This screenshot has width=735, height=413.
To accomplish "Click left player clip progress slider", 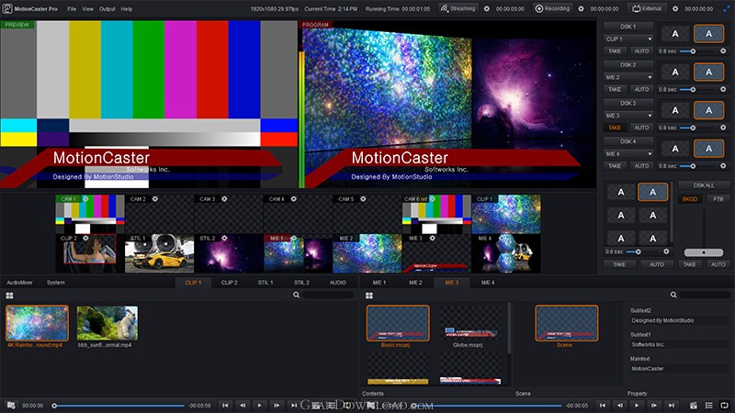I will tap(119, 406).
